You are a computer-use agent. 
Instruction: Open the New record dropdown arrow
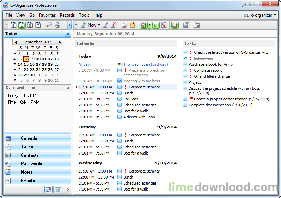(x=99, y=25)
